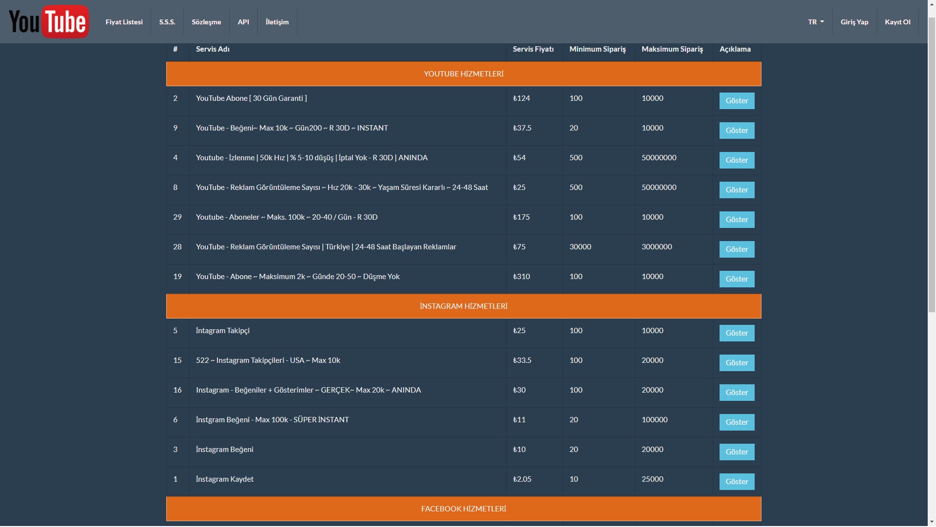936x527 pixels.
Task: Click Göster for İnstagram Beğeni row
Action: pos(737,452)
